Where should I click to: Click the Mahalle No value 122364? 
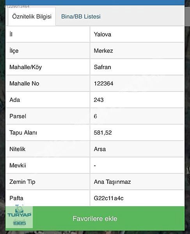(103, 83)
